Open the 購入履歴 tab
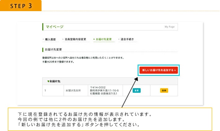This screenshot has width=220, height=131. (x=50, y=40)
